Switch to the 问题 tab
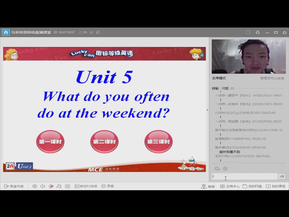 [225, 88]
